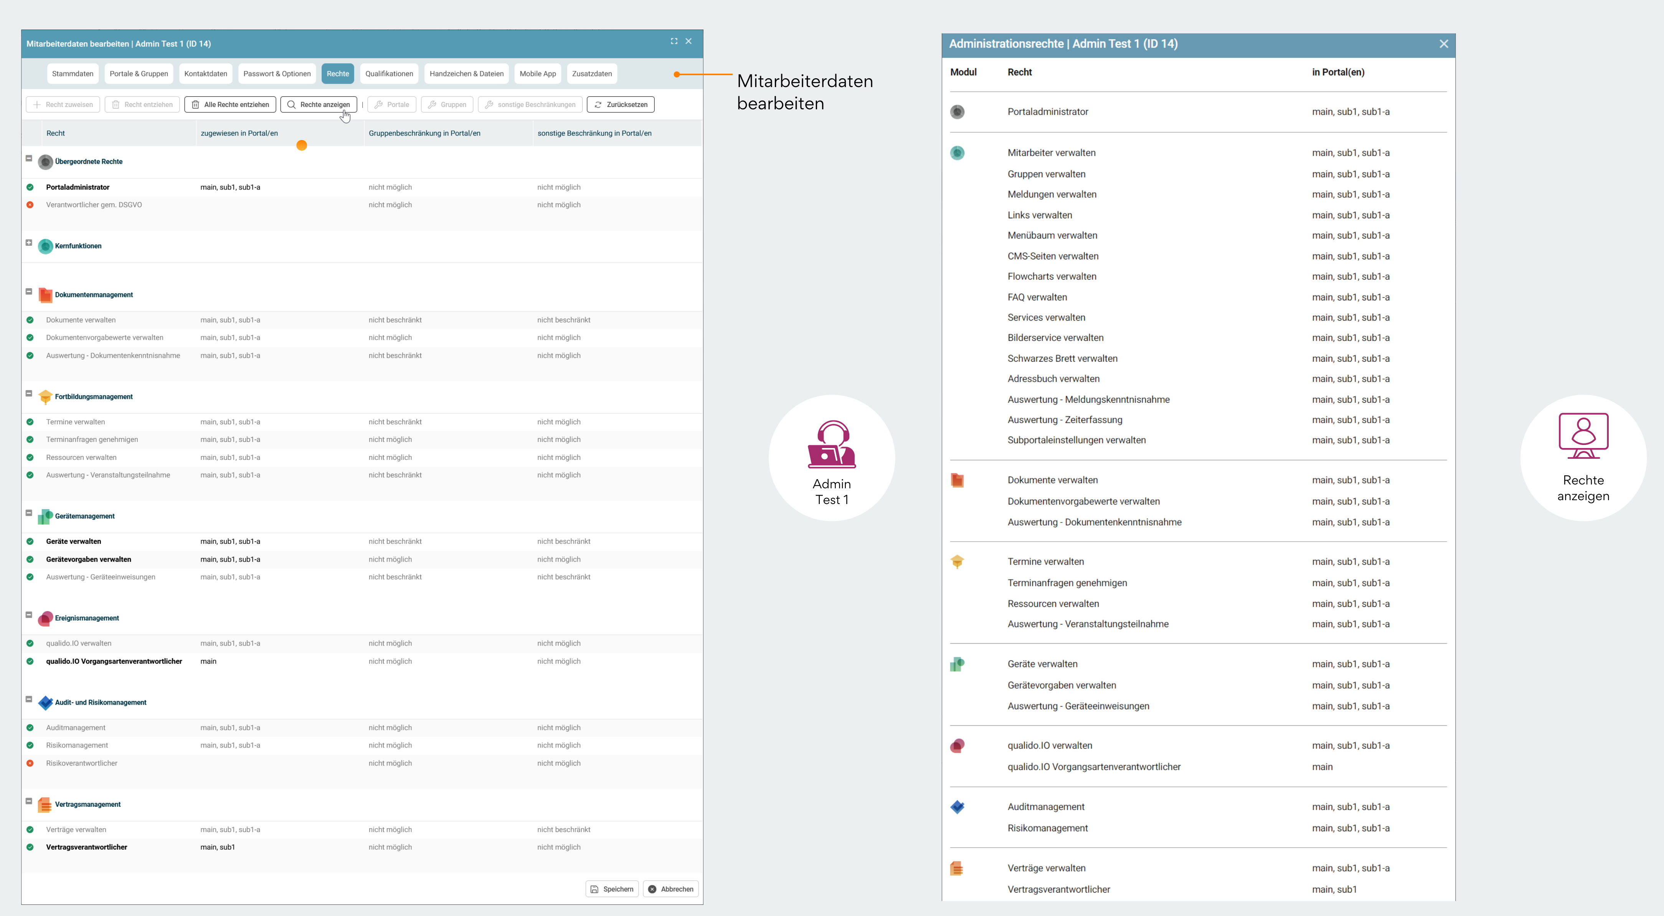This screenshot has width=1664, height=916.
Task: Click Übergeordnete Rechte module icon
Action: [45, 162]
